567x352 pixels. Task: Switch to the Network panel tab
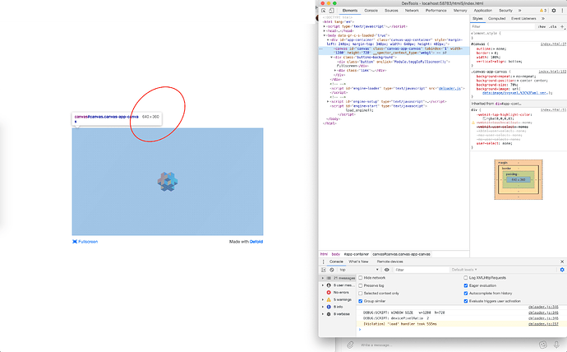412,11
